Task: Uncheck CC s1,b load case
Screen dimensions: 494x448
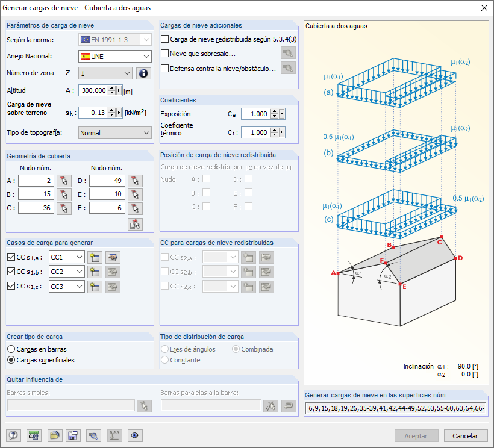Action: (x=11, y=272)
